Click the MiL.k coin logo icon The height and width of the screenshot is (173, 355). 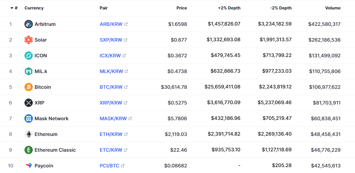click(x=29, y=71)
